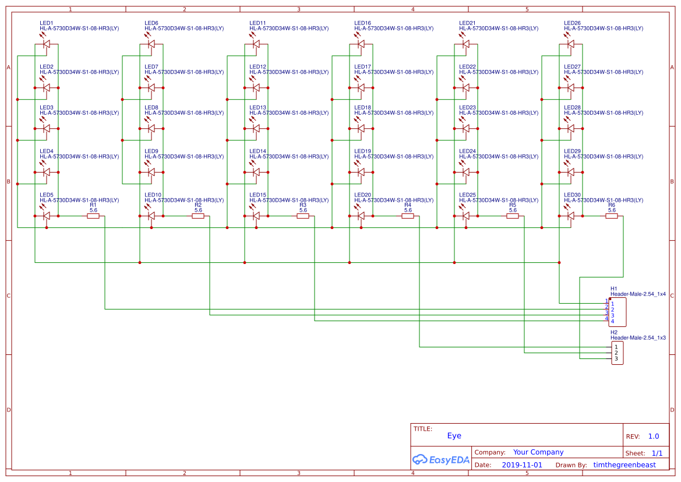Select resistor R4 symbol
This screenshot has width=681, height=482.
(x=407, y=214)
